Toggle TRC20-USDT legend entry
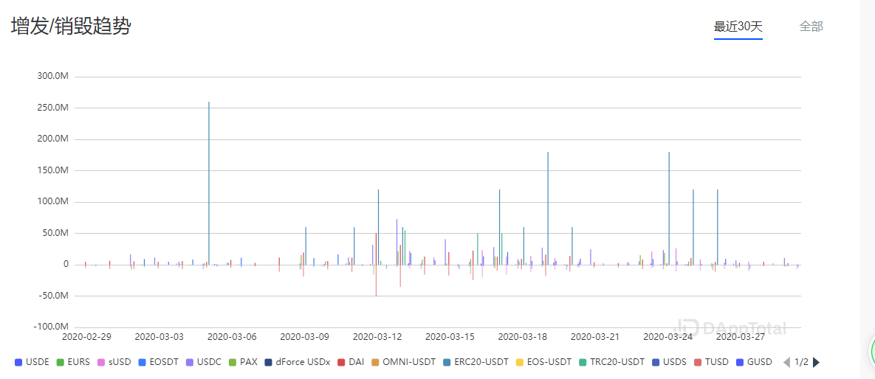This screenshot has width=875, height=379. (x=611, y=362)
